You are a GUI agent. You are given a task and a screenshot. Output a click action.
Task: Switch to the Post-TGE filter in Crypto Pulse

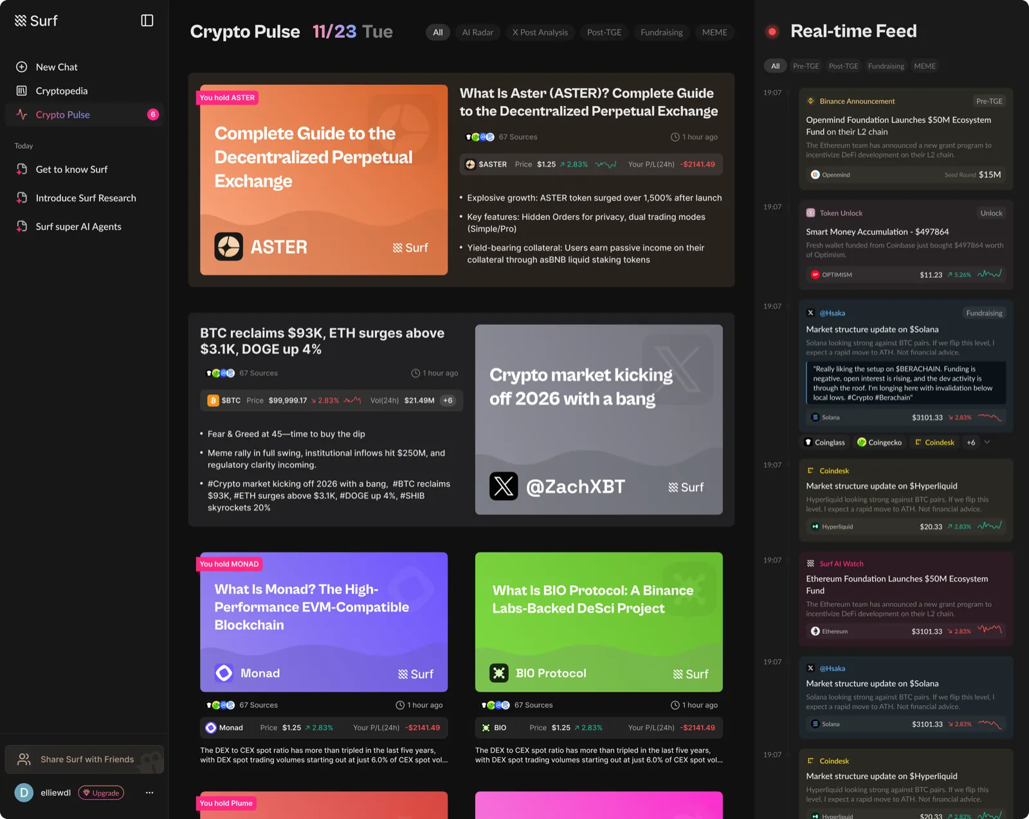pos(605,32)
